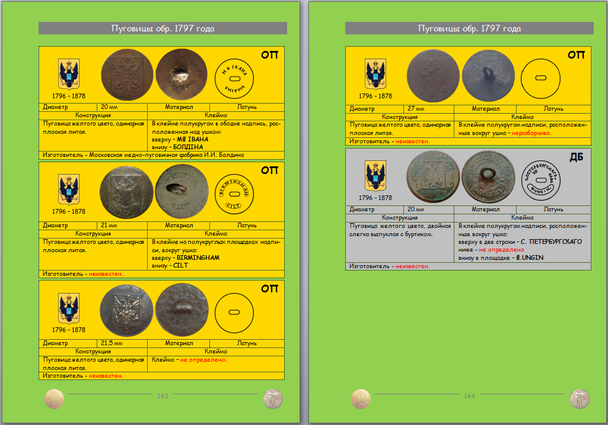Click the silver coin icon on page 143 footer
The image size is (608, 425).
[x=273, y=398]
